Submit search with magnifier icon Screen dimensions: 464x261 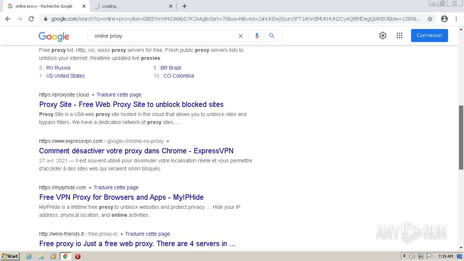[x=272, y=36]
